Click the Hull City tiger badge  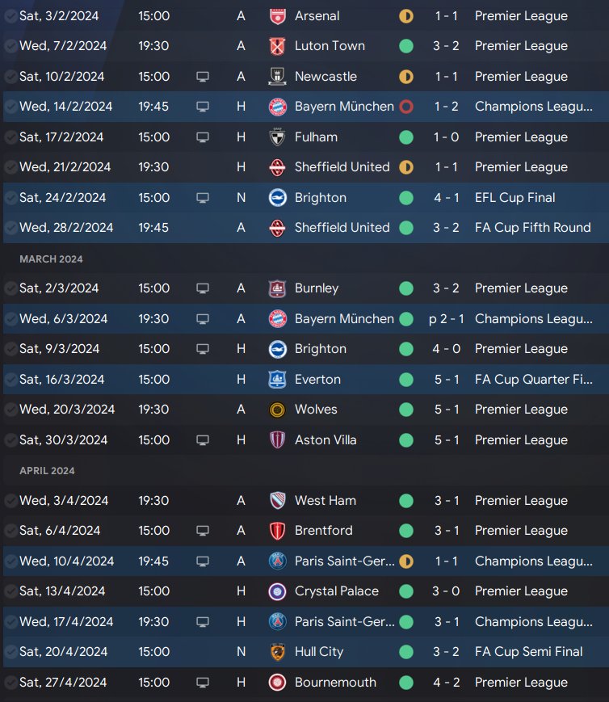tap(277, 652)
